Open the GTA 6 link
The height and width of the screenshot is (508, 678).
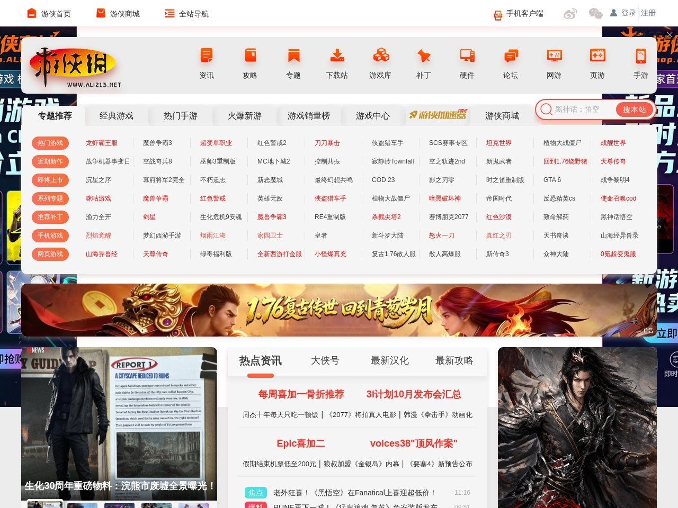point(552,180)
